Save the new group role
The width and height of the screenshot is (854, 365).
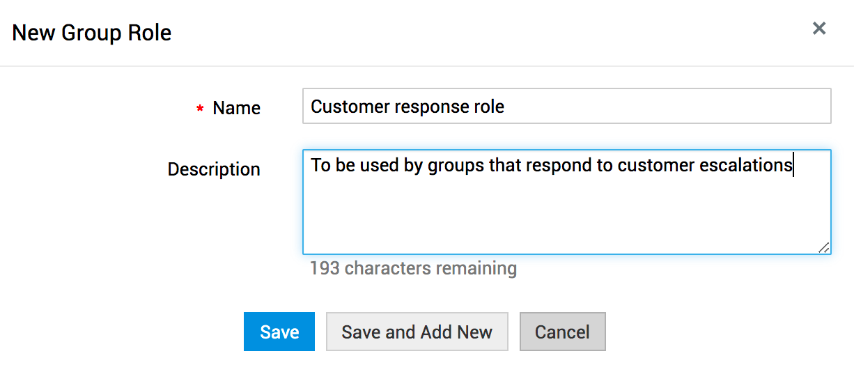pos(279,332)
